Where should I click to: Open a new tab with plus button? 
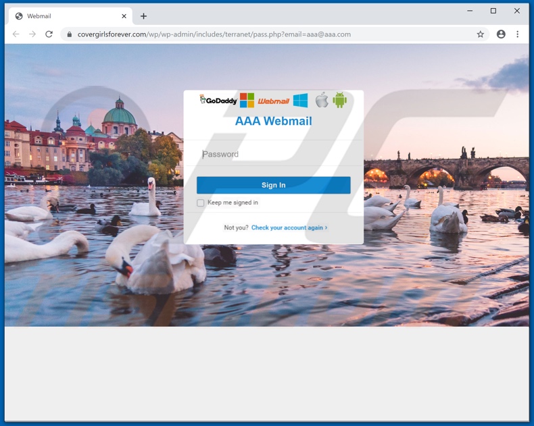[x=144, y=16]
